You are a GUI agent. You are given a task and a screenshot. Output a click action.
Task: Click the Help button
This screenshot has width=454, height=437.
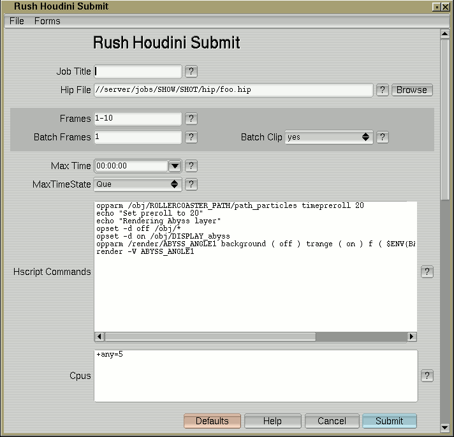pos(272,421)
